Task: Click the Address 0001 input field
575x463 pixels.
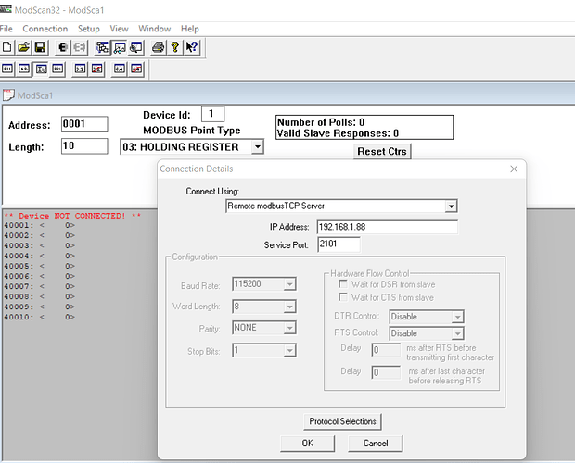Action: 84,124
